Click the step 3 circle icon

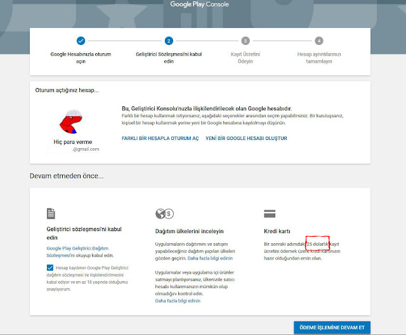(x=246, y=41)
